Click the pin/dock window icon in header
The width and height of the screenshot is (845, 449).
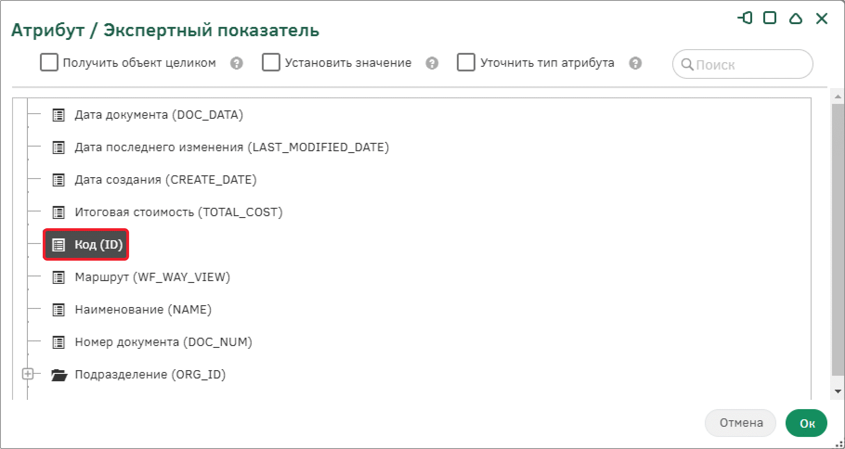point(745,18)
